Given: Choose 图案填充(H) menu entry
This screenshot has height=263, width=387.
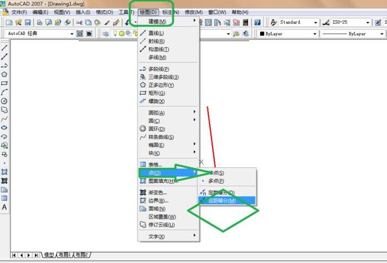Looking at the screenshot, I should point(168,181).
